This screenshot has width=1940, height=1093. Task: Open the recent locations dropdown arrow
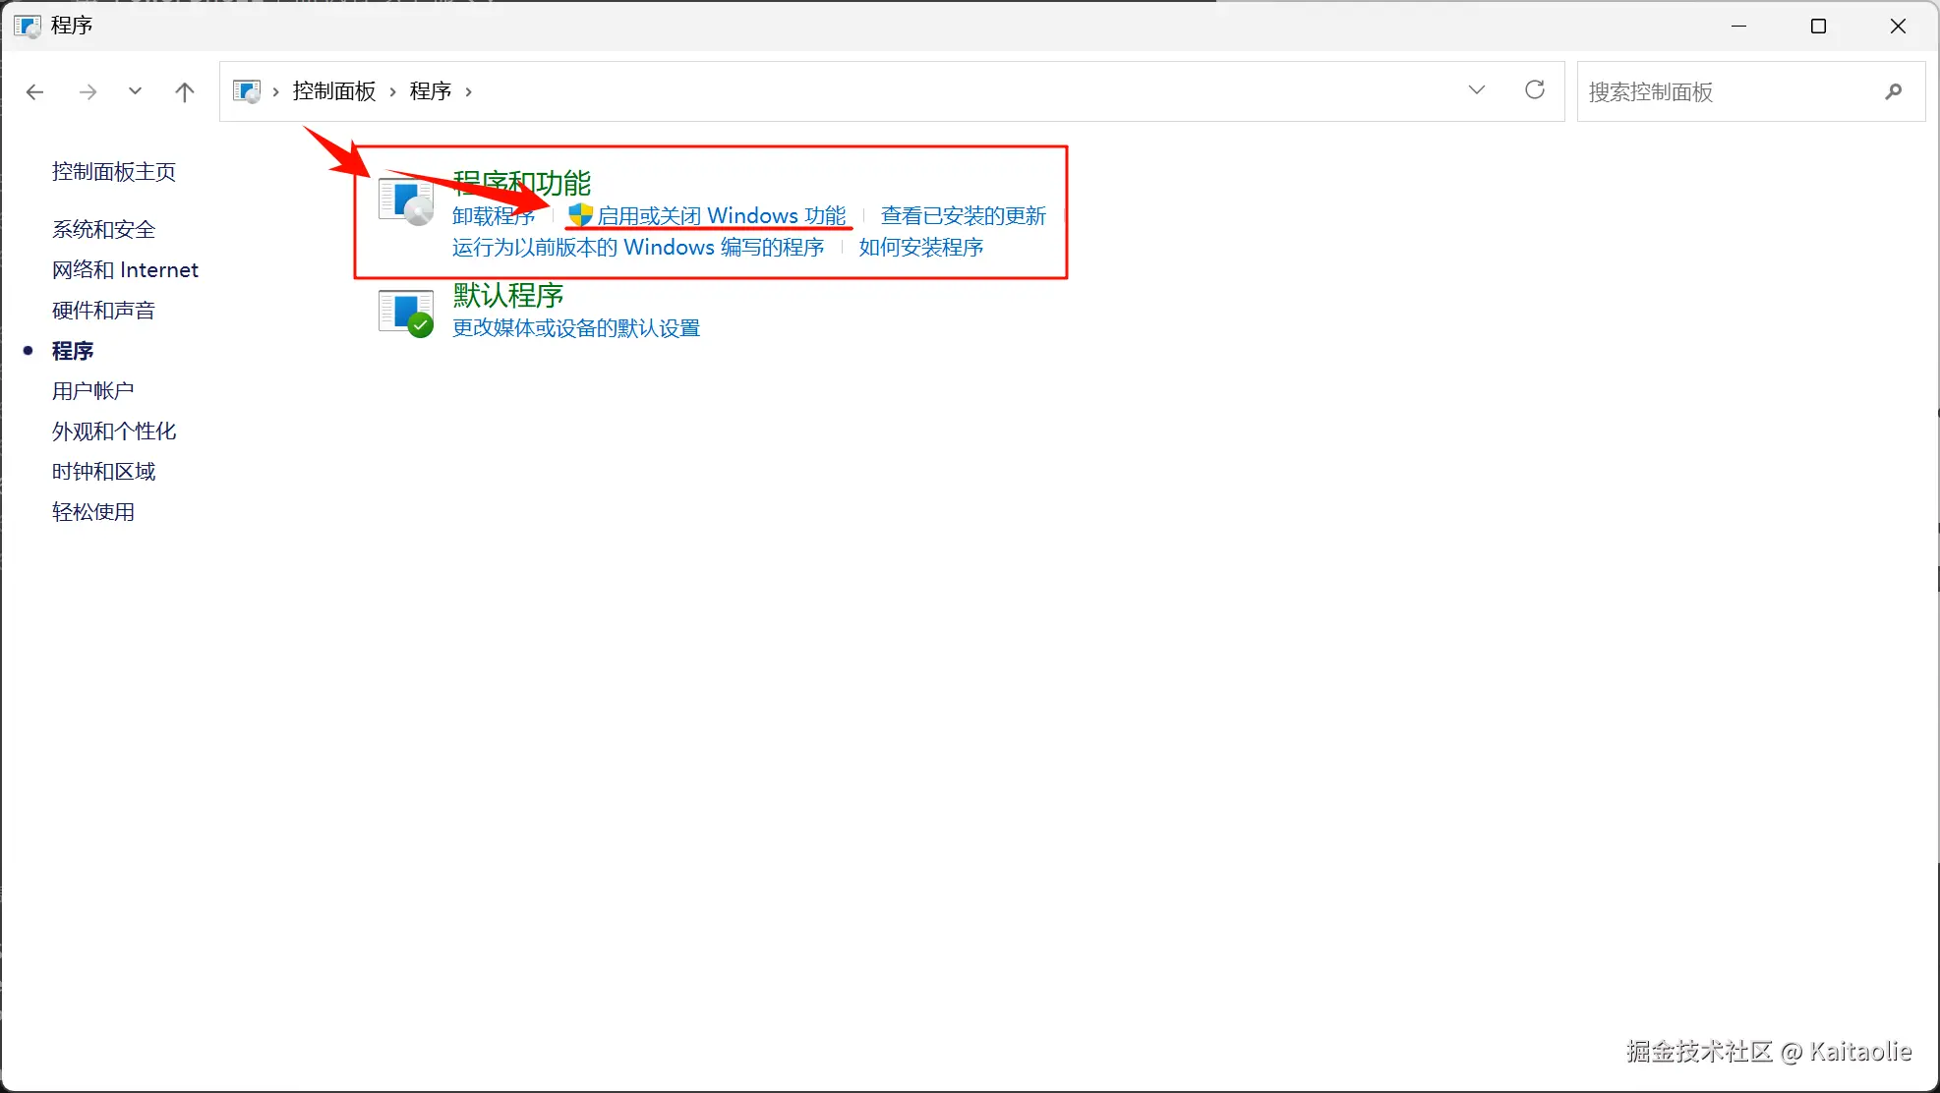[135, 91]
